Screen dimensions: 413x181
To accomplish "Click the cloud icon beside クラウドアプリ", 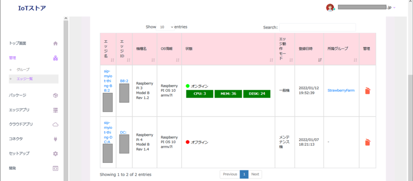I will click(x=56, y=125).
